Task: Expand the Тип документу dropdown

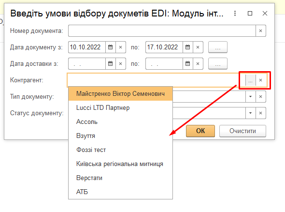Action: pyautogui.click(x=251, y=96)
